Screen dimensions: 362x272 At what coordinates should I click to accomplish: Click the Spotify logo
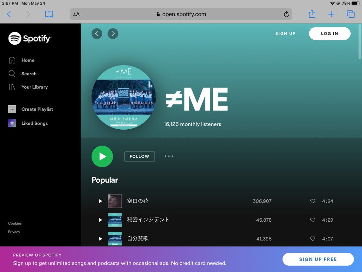(x=30, y=38)
